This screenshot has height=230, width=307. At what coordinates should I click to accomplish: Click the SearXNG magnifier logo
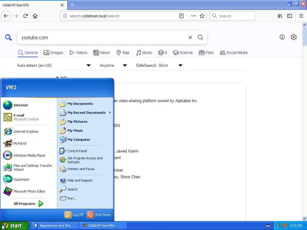click(x=8, y=37)
